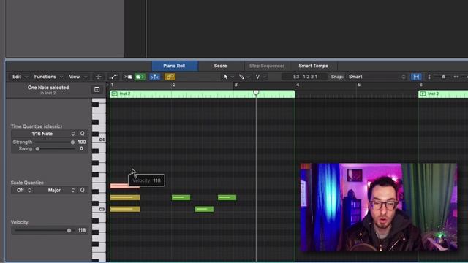Open the Edit menu
The width and height of the screenshot is (468, 263).
point(20,77)
